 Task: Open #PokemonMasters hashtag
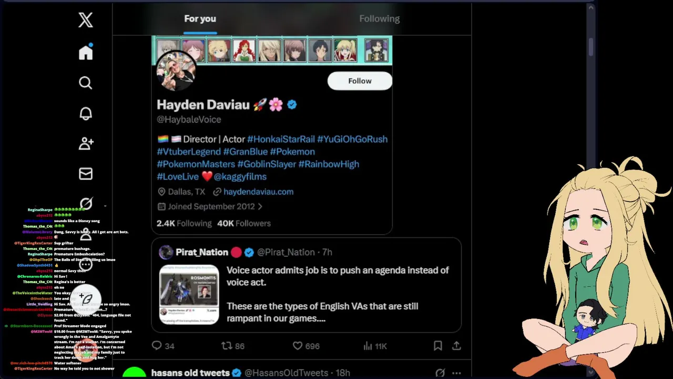coord(196,164)
